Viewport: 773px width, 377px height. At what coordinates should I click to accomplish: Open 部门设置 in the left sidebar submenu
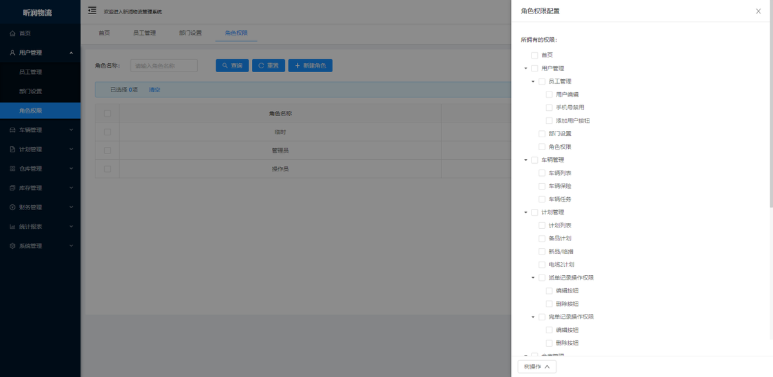click(30, 92)
